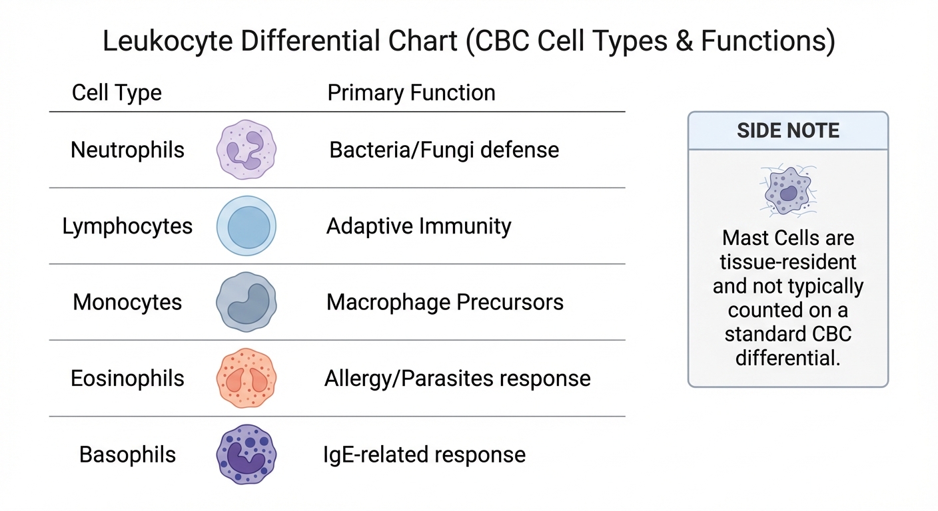Screen dimensions: 938x511
Task: Select the "Neutrophils" row label
Action: pos(127,150)
